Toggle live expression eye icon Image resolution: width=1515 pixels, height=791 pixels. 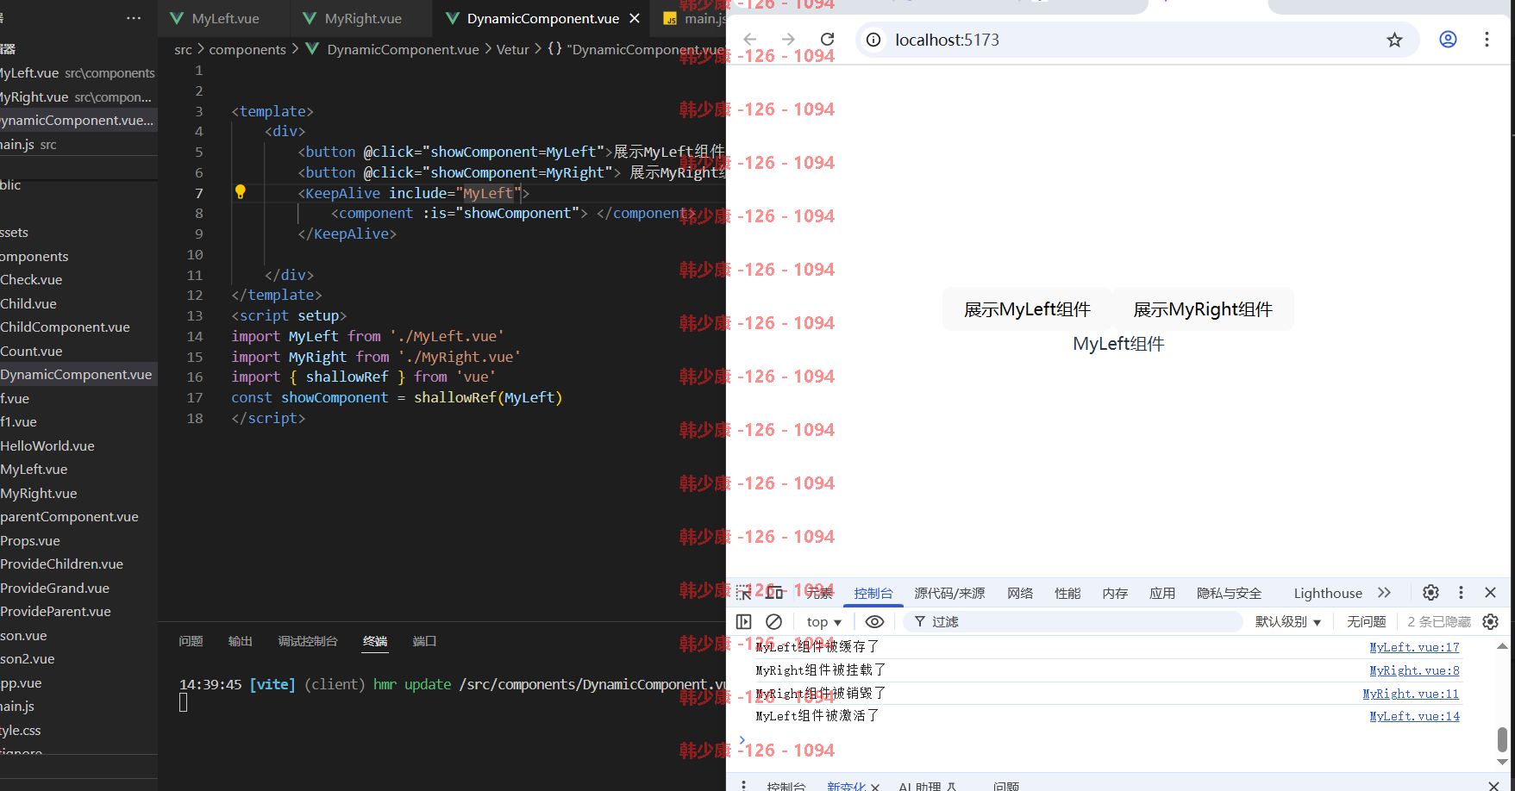[x=874, y=621]
